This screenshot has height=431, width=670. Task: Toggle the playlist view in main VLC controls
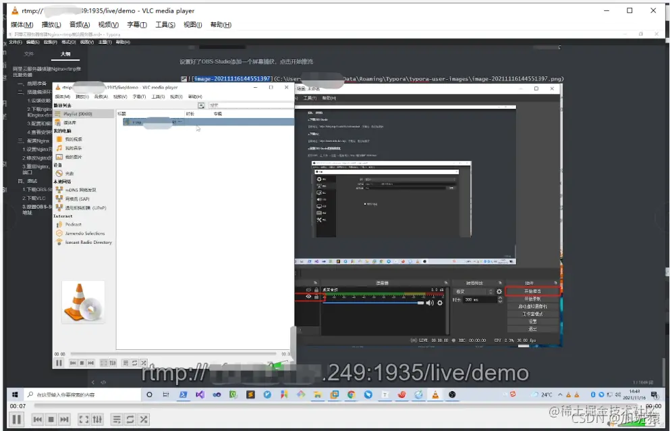[116, 420]
